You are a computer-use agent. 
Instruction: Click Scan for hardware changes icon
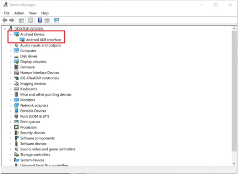click(56, 20)
